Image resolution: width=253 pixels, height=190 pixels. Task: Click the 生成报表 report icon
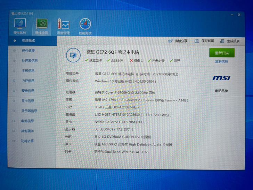click(222, 41)
